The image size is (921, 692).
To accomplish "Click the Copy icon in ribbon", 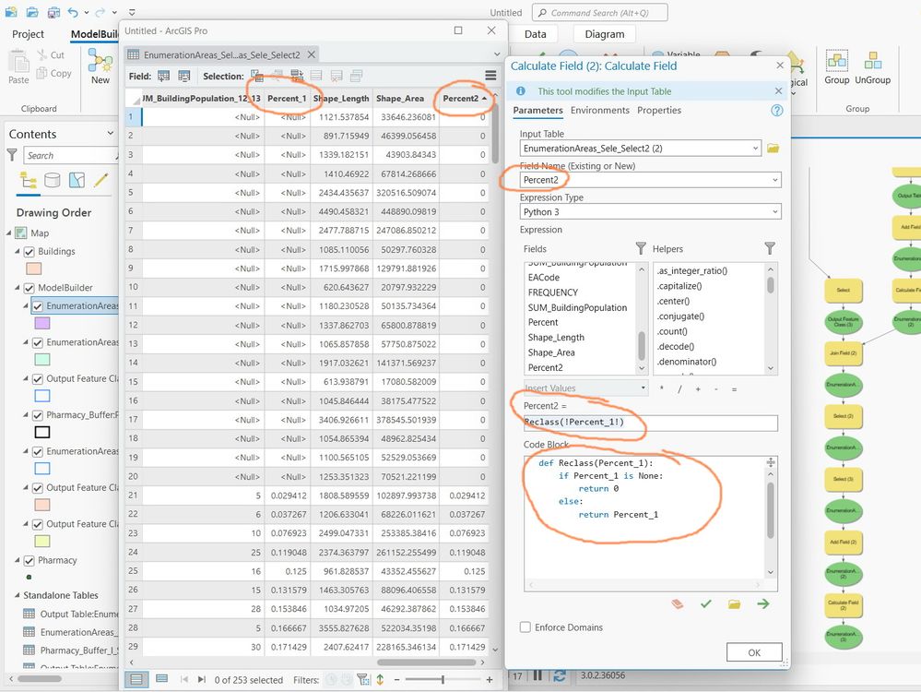I will [x=41, y=73].
